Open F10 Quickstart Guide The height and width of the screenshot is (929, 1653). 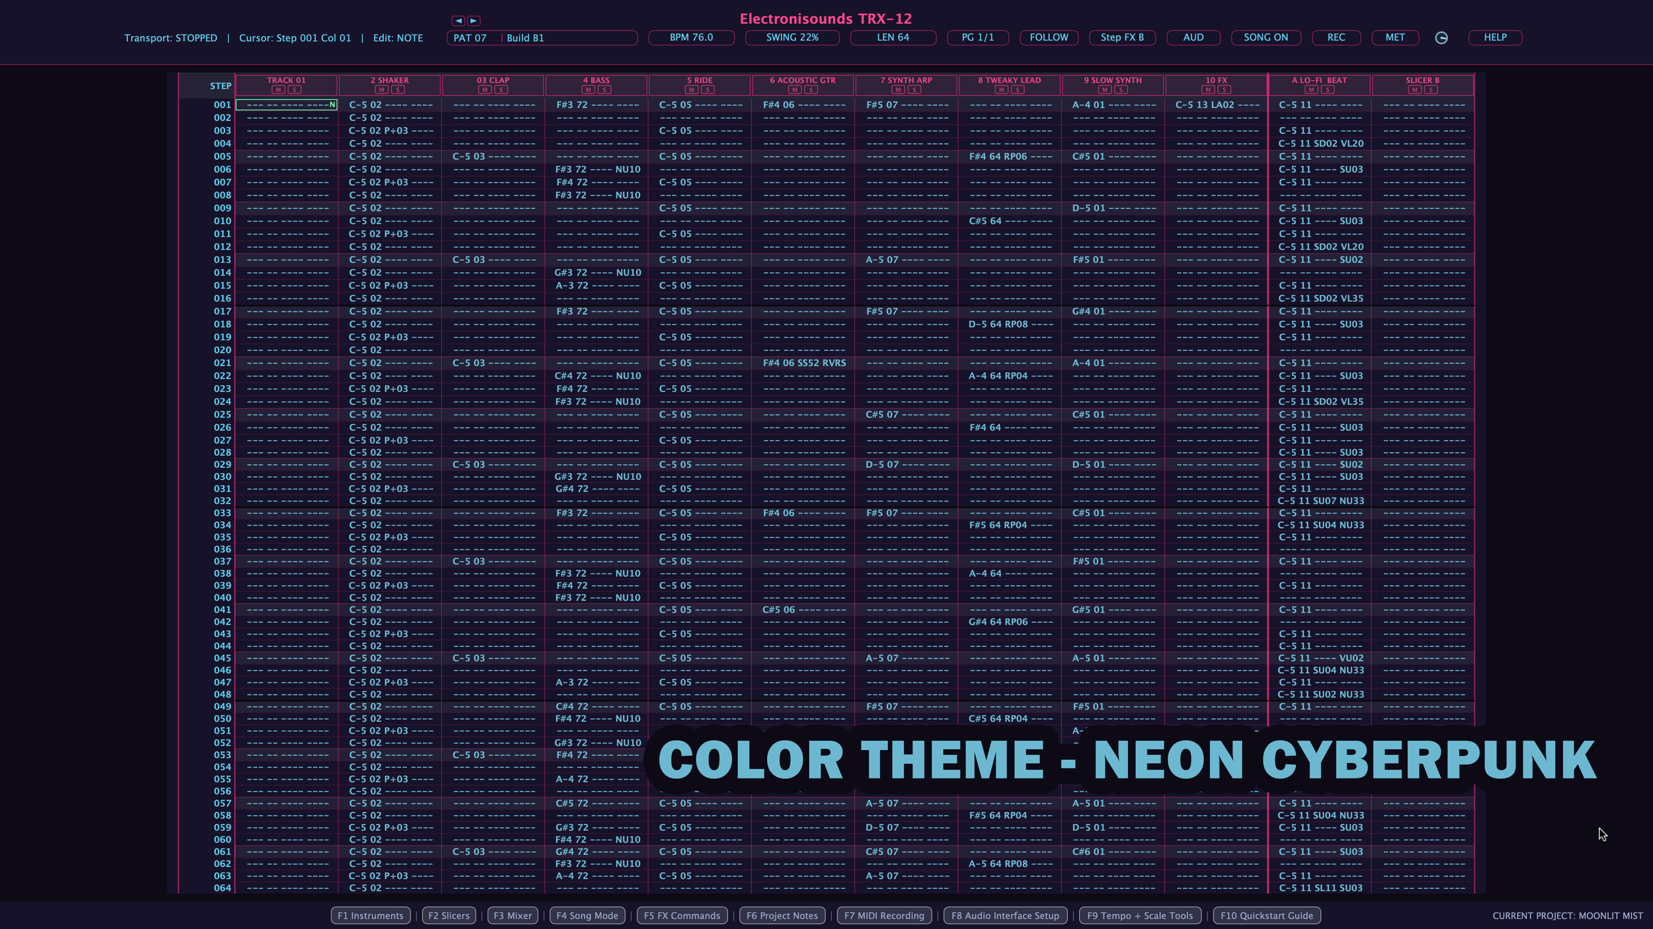[x=1267, y=915]
